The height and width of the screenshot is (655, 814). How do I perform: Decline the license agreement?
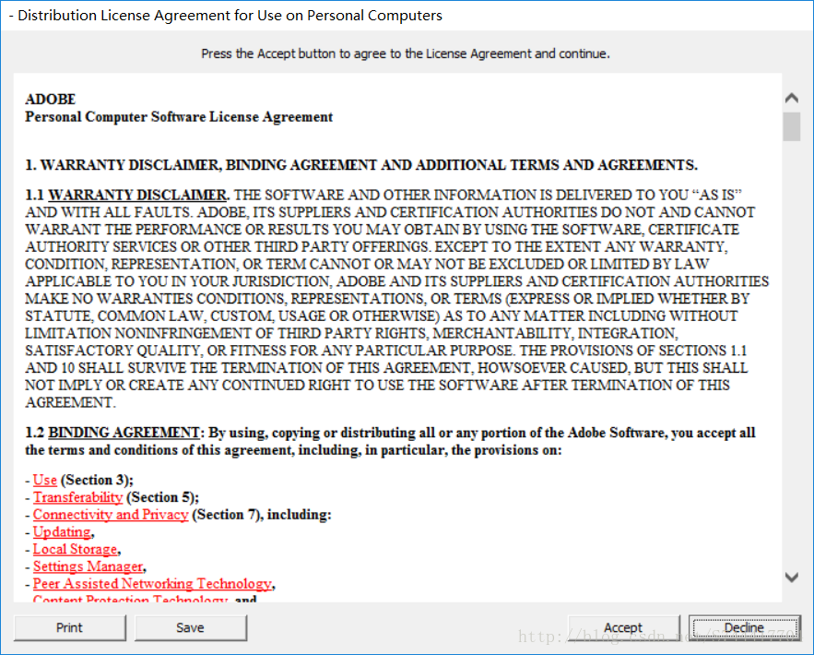tap(744, 628)
